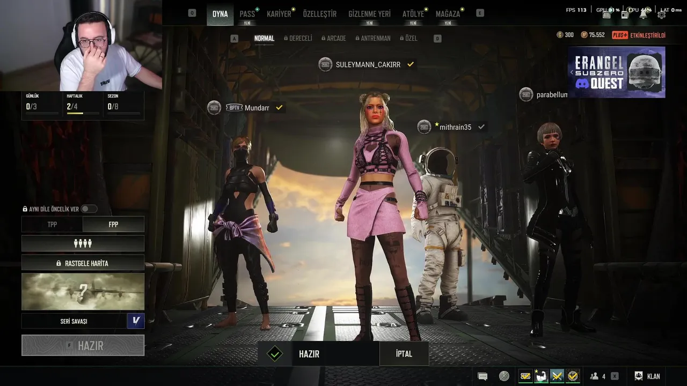This screenshot has height=386, width=687.
Task: Click mithrain35 player emblem icon
Action: click(x=424, y=127)
